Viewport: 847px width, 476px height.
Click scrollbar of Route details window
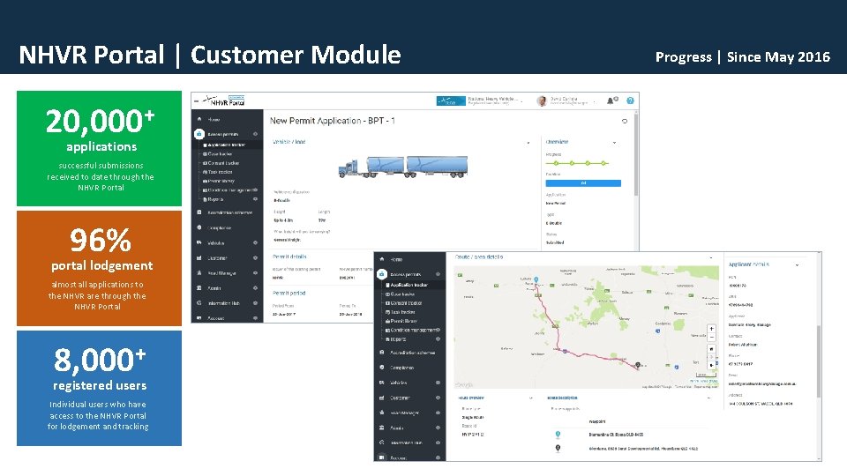tap(819, 361)
